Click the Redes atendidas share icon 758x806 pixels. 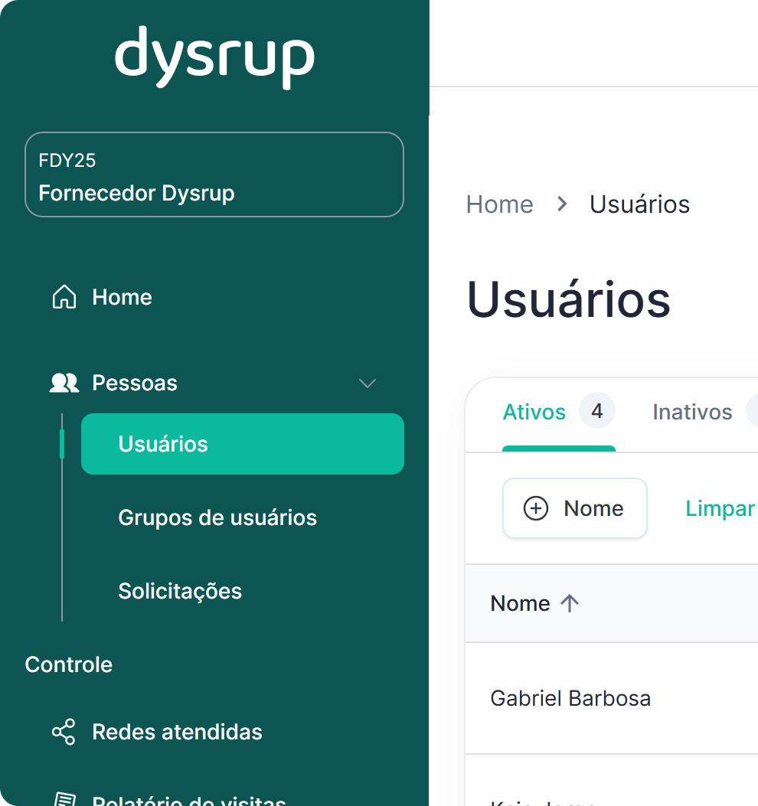tap(64, 732)
